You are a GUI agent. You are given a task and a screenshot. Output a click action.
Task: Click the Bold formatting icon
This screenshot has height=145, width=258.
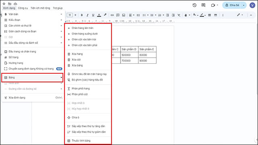81,15
